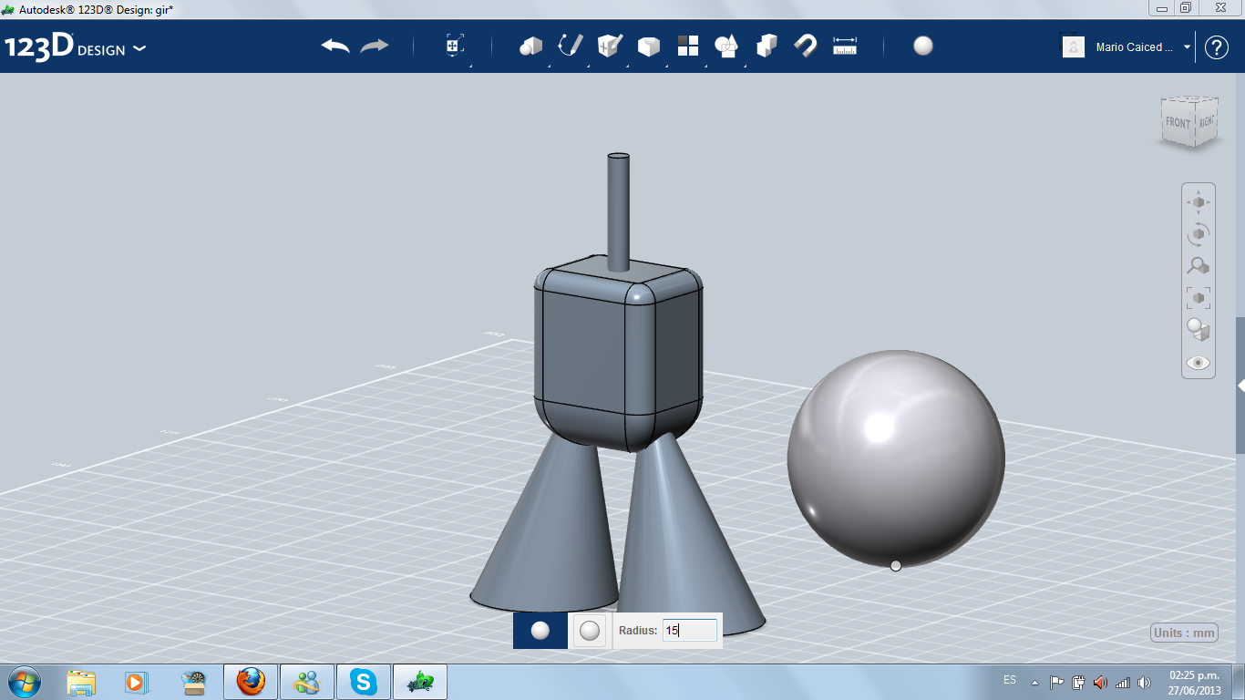Viewport: 1245px width, 700px height.
Task: Open the Transform tool in the top toolbar
Action: (455, 46)
